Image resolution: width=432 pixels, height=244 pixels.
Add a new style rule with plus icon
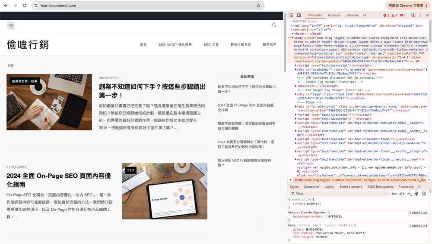[x=409, y=194]
